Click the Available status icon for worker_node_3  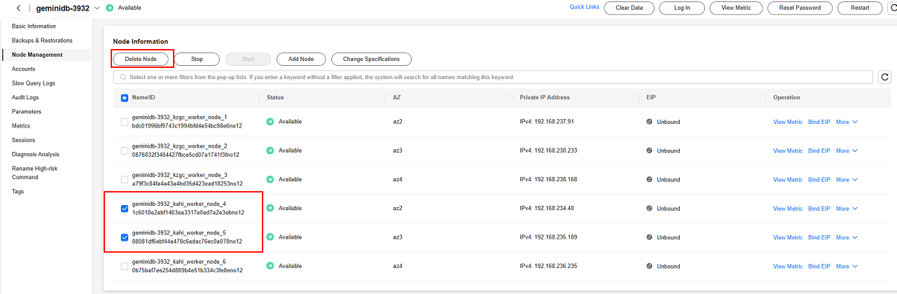pyautogui.click(x=270, y=179)
